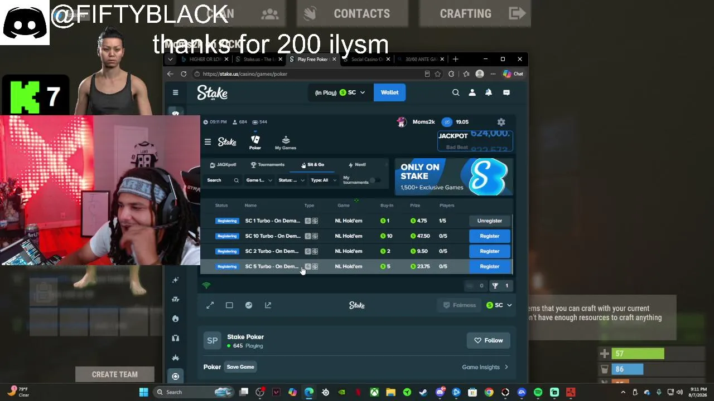Image resolution: width=714 pixels, height=401 pixels.
Task: Open the sparkle icon in Stake sidebar
Action: (175, 280)
